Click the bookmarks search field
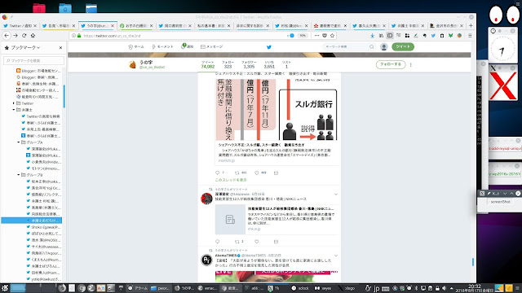 [33, 60]
